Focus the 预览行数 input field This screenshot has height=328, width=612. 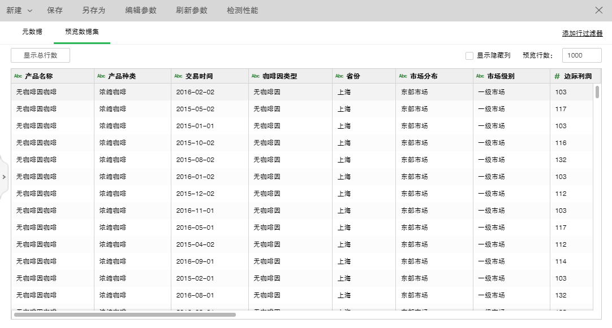[x=581, y=55]
